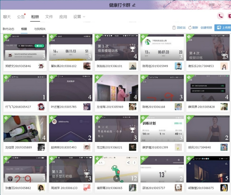This screenshot has width=231, height=195.
Task: Expand the 设置 settings dropdown
Action: click(x=79, y=17)
